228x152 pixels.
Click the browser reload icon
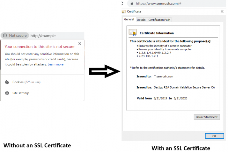[122, 3]
